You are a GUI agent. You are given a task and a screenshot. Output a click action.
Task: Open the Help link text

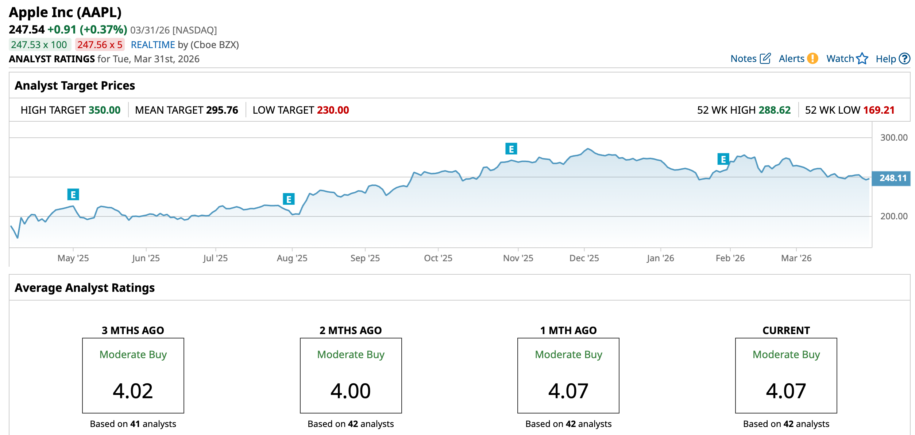point(886,59)
